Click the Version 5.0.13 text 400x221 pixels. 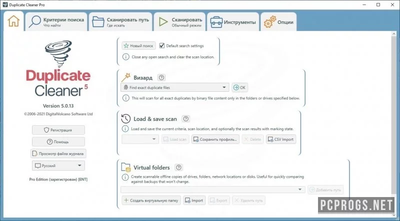click(58, 106)
